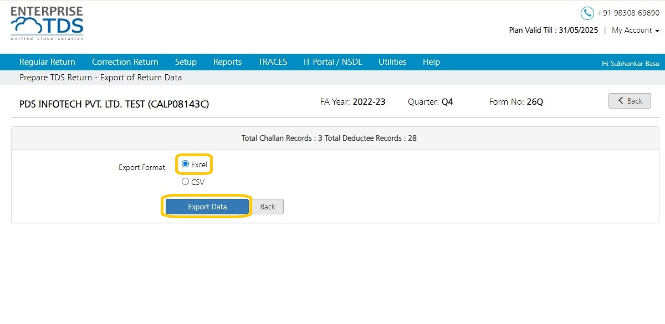The height and width of the screenshot is (324, 665).
Task: Click the FA Year 2022-23 text
Action: (x=352, y=102)
